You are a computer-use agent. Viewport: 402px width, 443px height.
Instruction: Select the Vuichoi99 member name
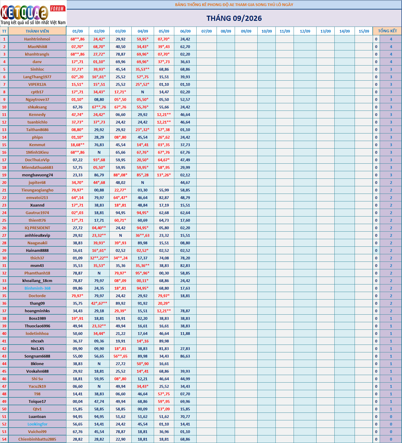click(x=37, y=432)
